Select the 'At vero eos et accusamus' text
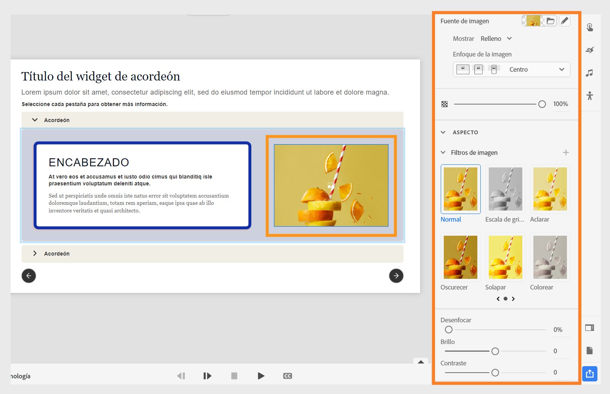Screen dimensions: 610x394 click(130, 180)
